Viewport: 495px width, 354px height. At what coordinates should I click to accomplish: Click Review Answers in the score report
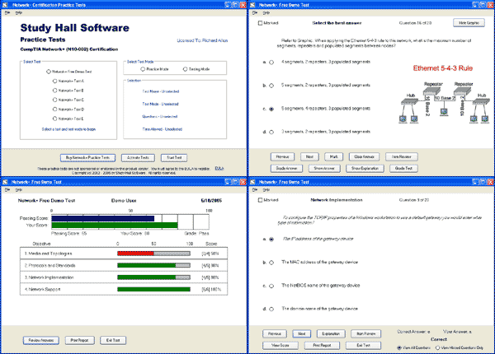39,338
